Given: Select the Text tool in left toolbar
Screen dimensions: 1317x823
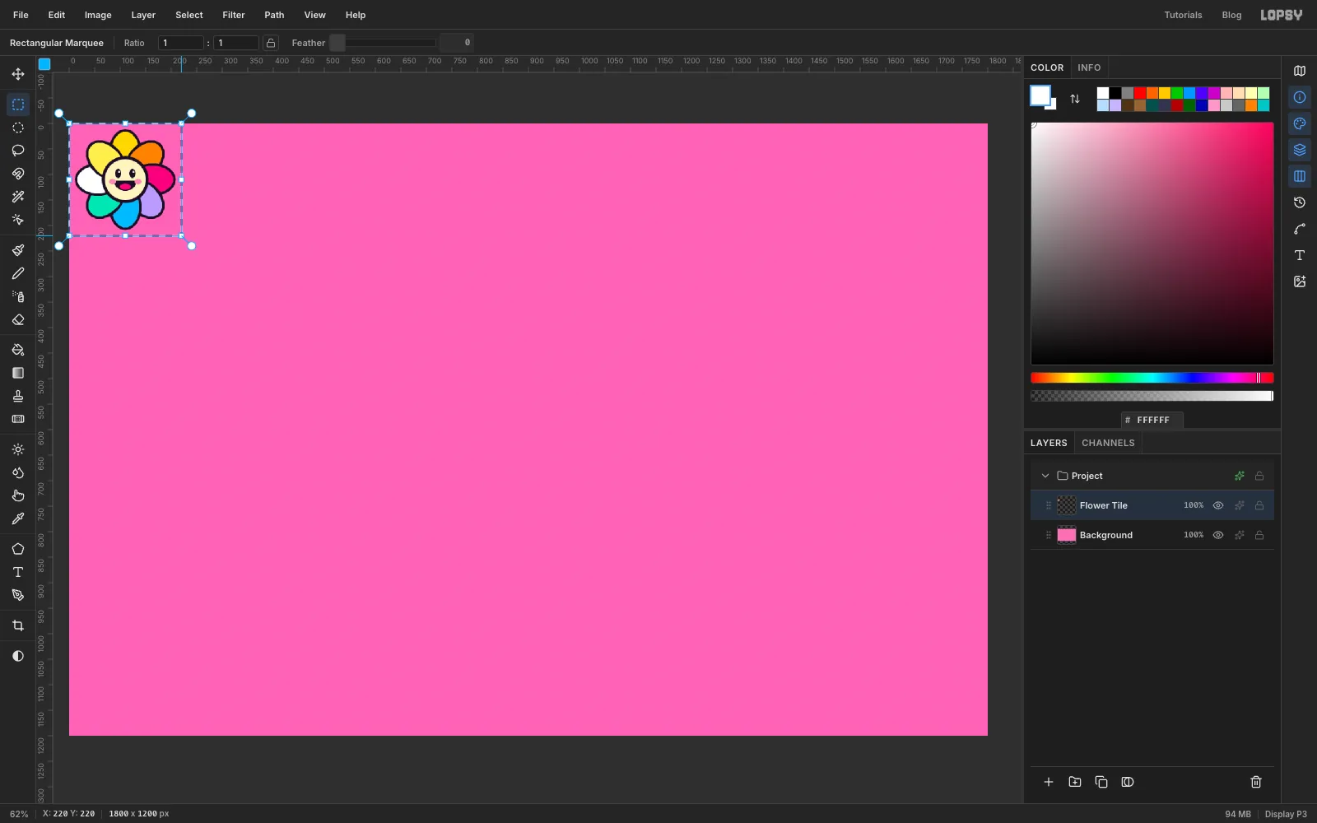Looking at the screenshot, I should tap(18, 572).
